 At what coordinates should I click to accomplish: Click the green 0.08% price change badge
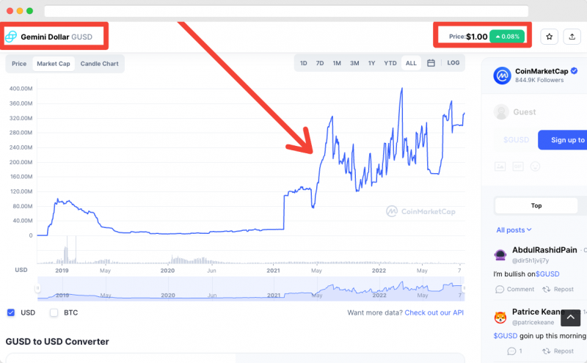(x=507, y=37)
